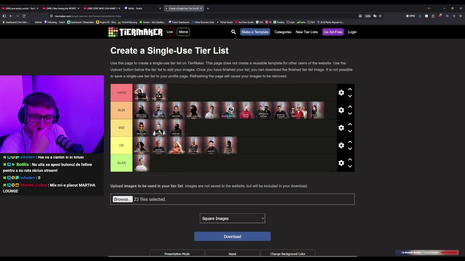Move the MID tier row up
465x261 pixels.
click(x=350, y=124)
